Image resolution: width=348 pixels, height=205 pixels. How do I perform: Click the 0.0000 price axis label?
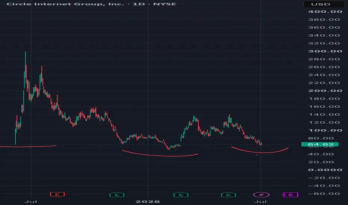click(325, 170)
